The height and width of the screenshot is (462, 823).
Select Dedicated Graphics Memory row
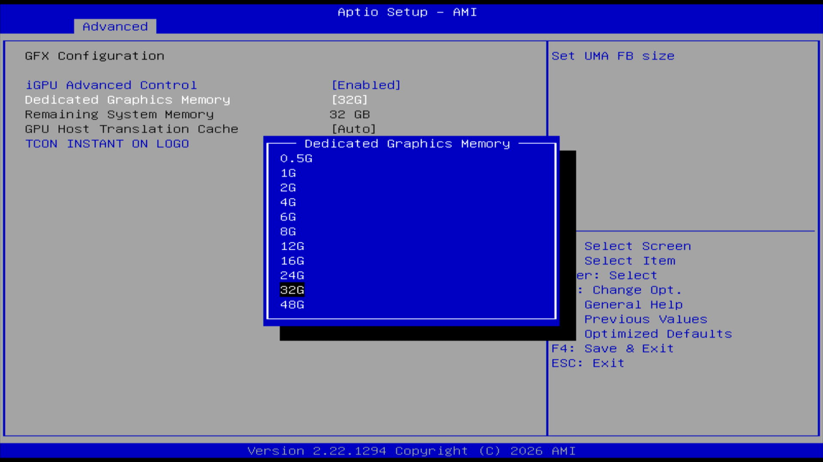click(x=127, y=100)
